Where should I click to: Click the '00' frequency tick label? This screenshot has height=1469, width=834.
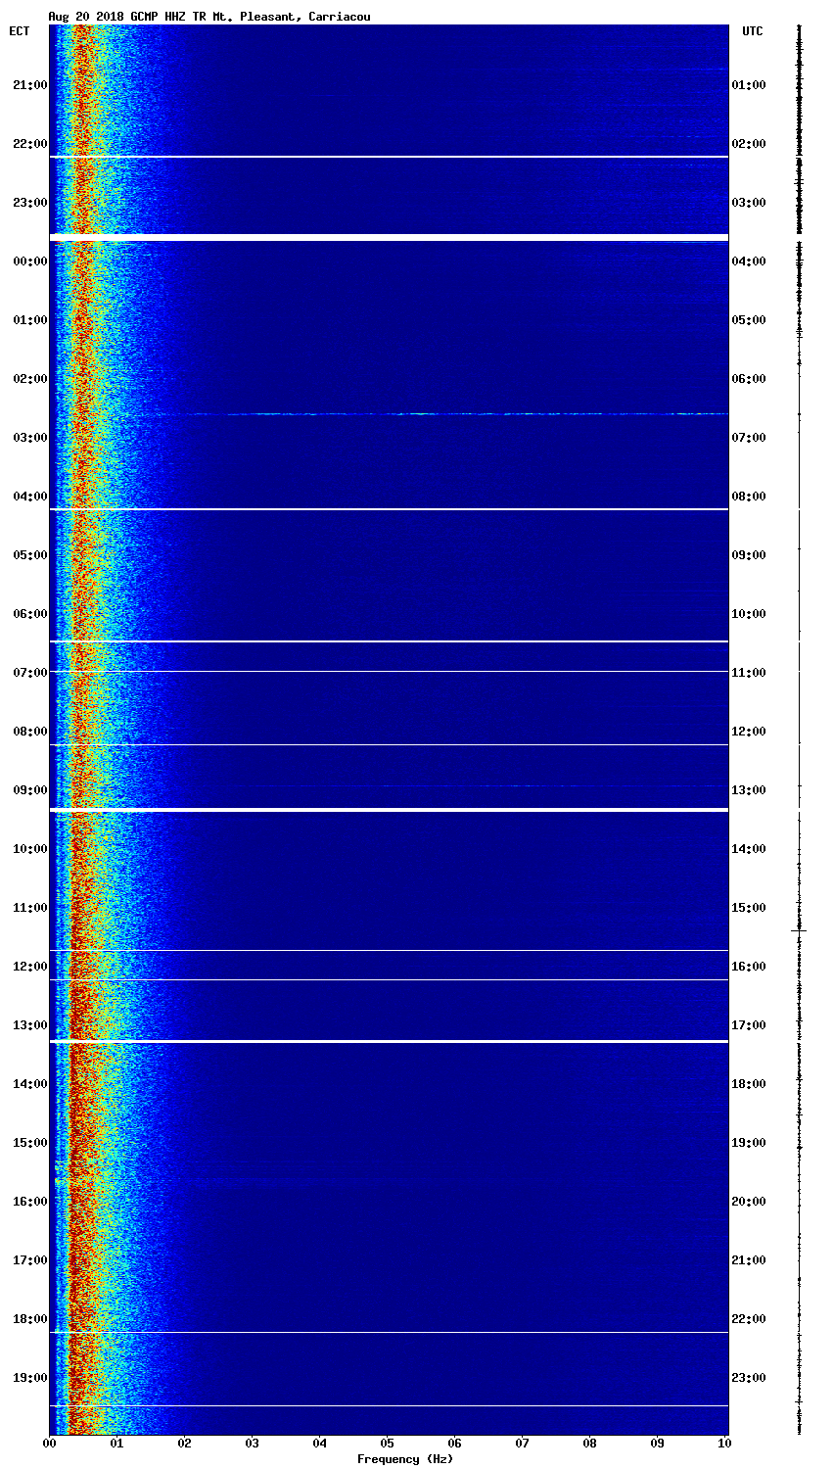coord(50,1444)
